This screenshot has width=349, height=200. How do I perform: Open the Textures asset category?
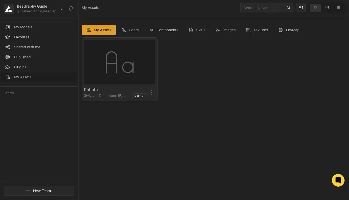[x=257, y=30]
